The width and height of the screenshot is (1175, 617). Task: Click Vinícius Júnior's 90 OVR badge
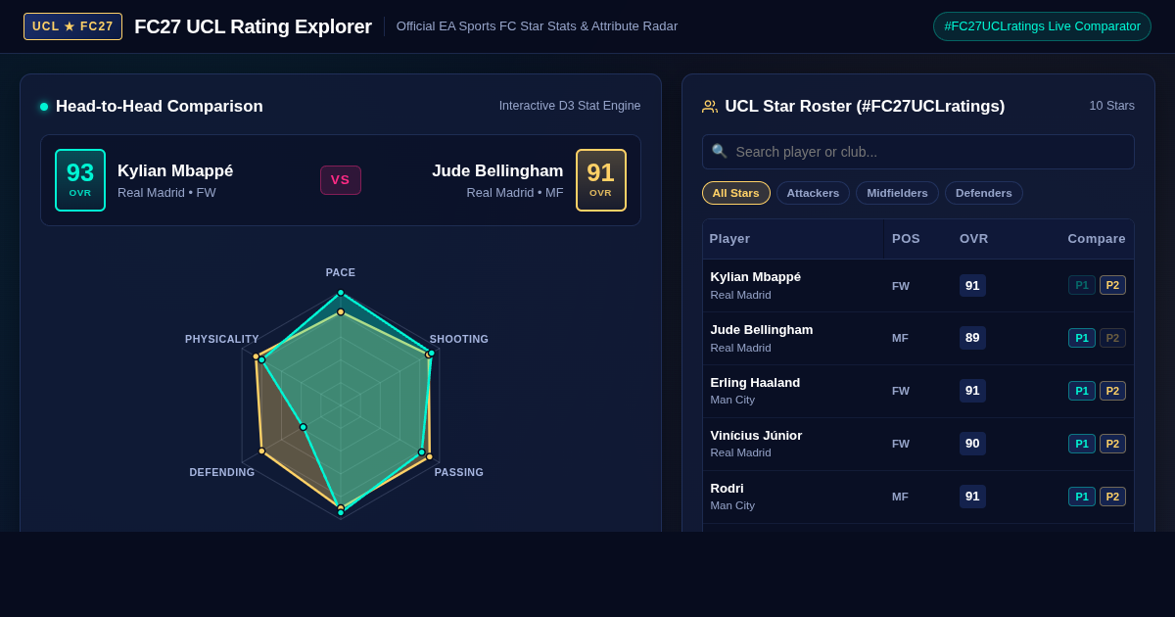tap(972, 444)
